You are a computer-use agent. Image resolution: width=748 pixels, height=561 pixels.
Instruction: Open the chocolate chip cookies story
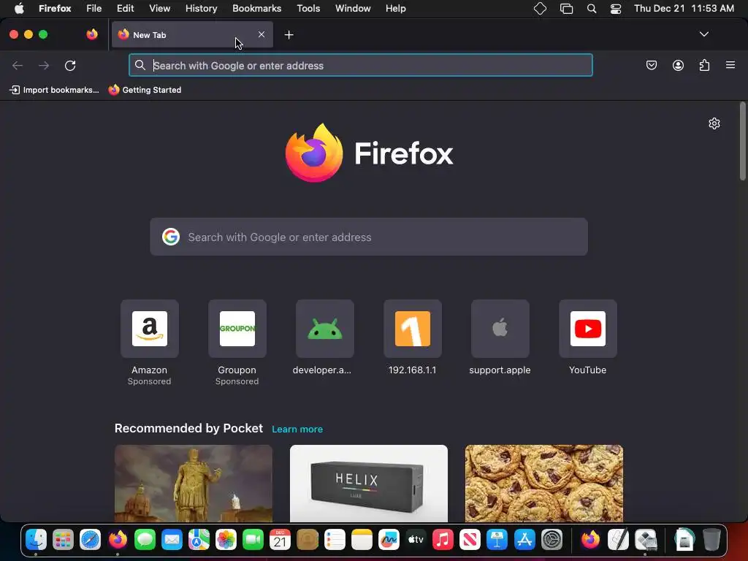pyautogui.click(x=543, y=484)
